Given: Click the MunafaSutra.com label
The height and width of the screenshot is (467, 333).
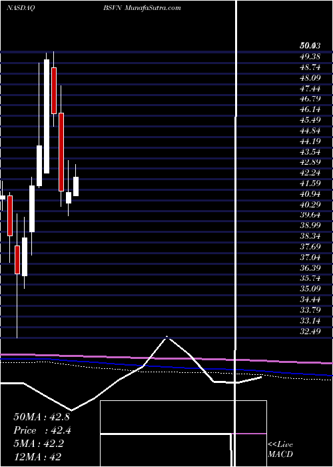Looking at the screenshot, I should pos(153,8).
